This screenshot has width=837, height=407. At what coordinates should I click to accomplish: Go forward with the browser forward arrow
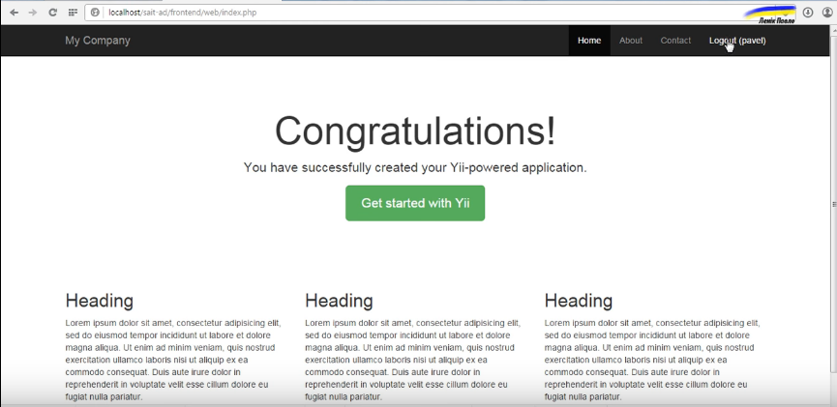(x=33, y=13)
